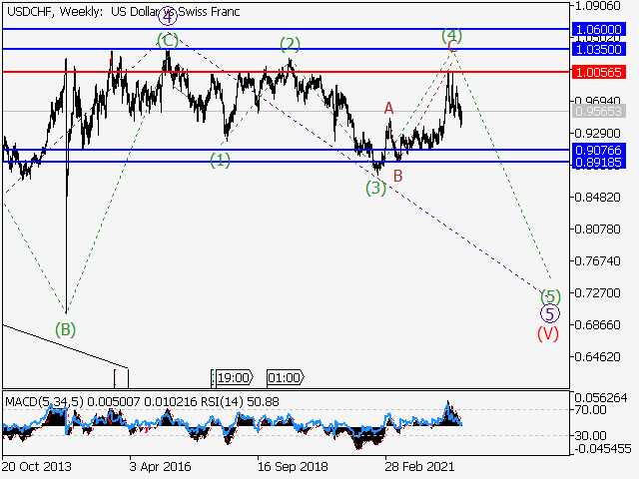Click the 0.056264 indicator scale value
Screen dimensions: 639x479
[x=601, y=398]
